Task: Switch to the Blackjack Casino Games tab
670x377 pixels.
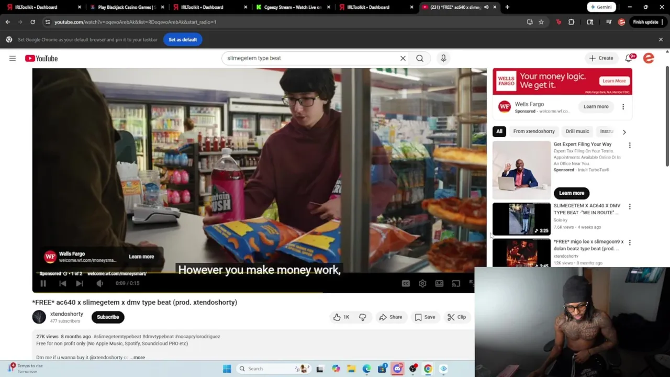Action: pyautogui.click(x=126, y=7)
